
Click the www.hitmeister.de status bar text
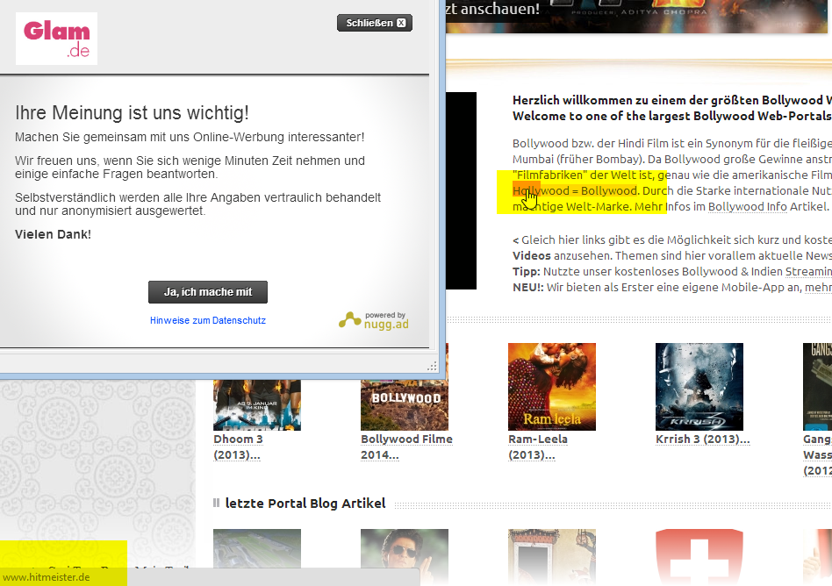coord(47,577)
